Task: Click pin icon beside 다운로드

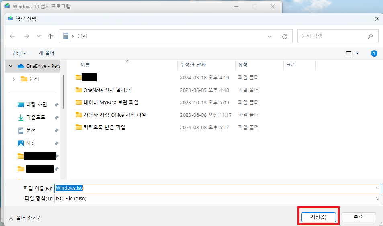Action: pos(56,118)
